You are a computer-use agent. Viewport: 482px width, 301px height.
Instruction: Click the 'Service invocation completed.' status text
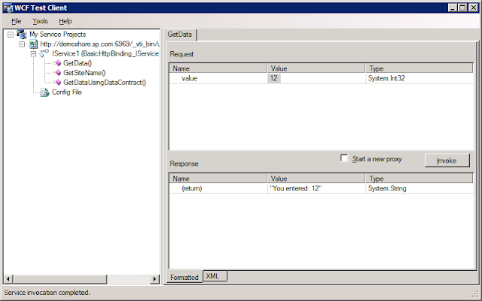pyautogui.click(x=47, y=293)
